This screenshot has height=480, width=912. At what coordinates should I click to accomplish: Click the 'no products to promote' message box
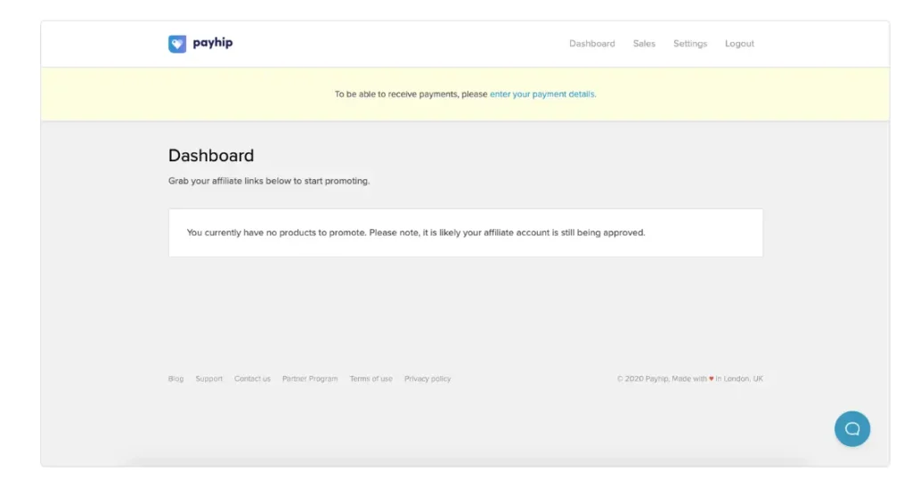(465, 233)
